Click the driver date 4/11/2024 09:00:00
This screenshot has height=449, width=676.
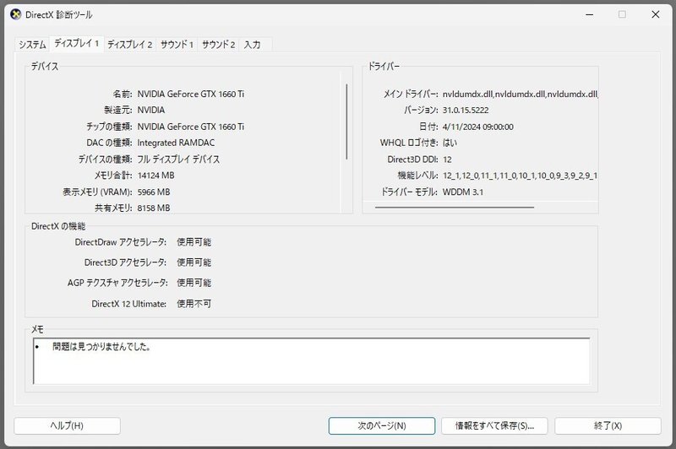click(477, 127)
